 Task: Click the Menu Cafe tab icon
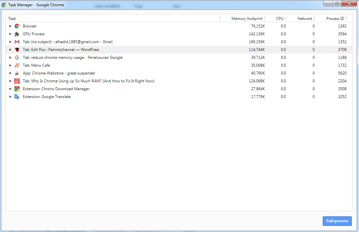17,65
